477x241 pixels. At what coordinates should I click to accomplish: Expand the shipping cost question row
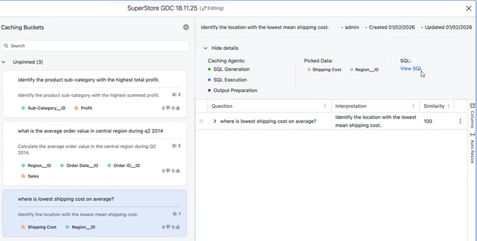coord(215,121)
